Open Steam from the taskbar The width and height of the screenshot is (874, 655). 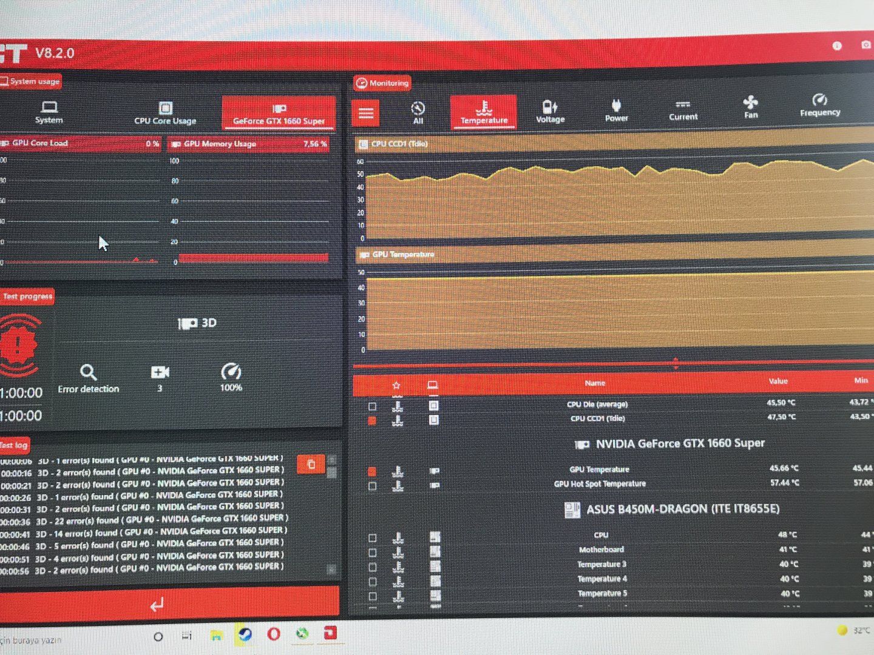[245, 635]
